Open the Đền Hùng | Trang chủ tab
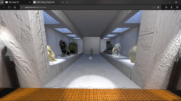 pyautogui.click(x=46, y=2)
